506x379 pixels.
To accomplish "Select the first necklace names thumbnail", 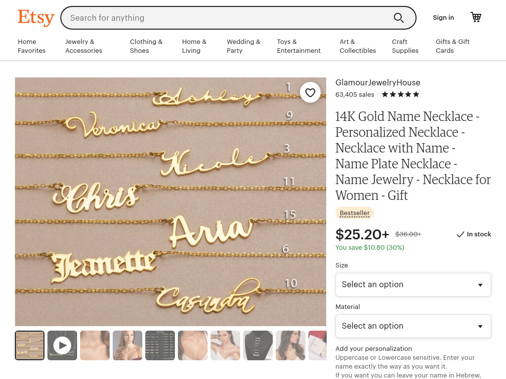I will pyautogui.click(x=30, y=345).
